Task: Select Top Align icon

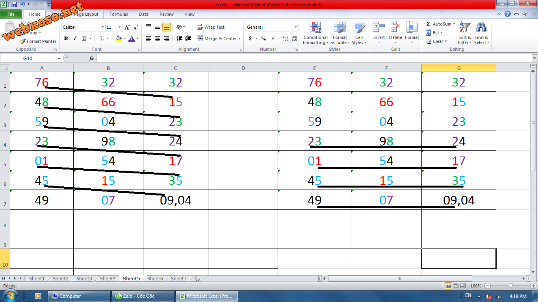Action: click(148, 27)
